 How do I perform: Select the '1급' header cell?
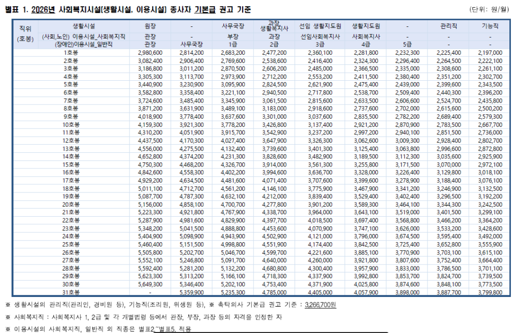(x=233, y=44)
